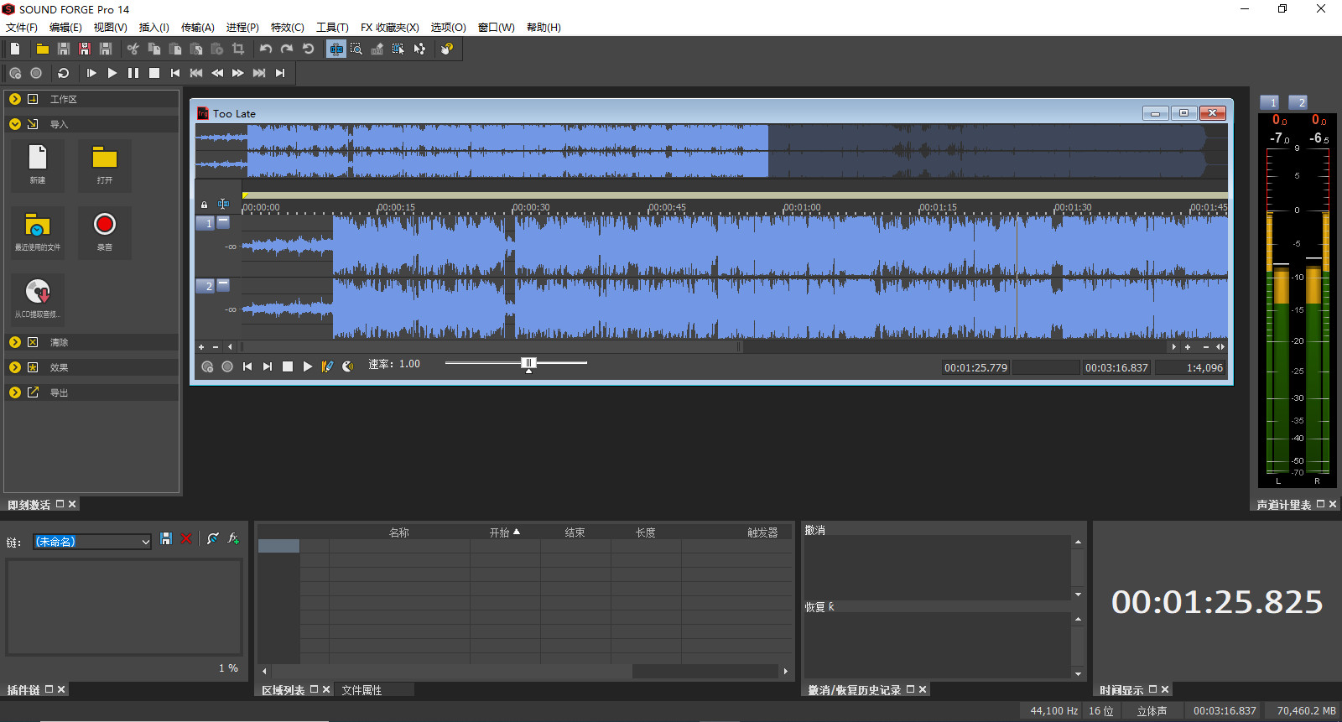This screenshot has height=722, width=1342.
Task: Toggle loop playback in transport bar
Action: (63, 74)
